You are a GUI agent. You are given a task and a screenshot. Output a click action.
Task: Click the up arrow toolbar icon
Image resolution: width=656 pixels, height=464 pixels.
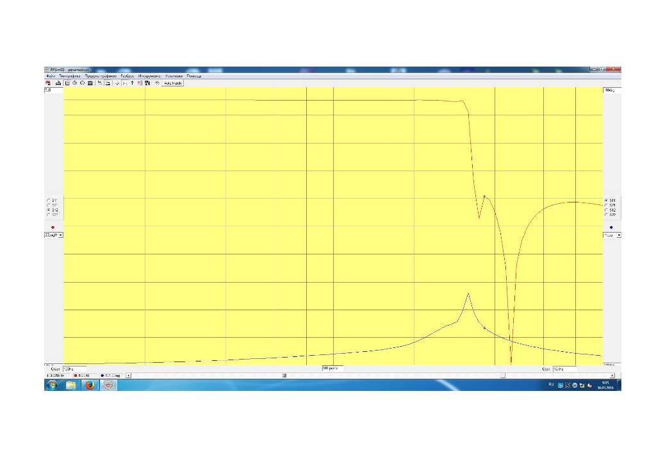pos(132,83)
